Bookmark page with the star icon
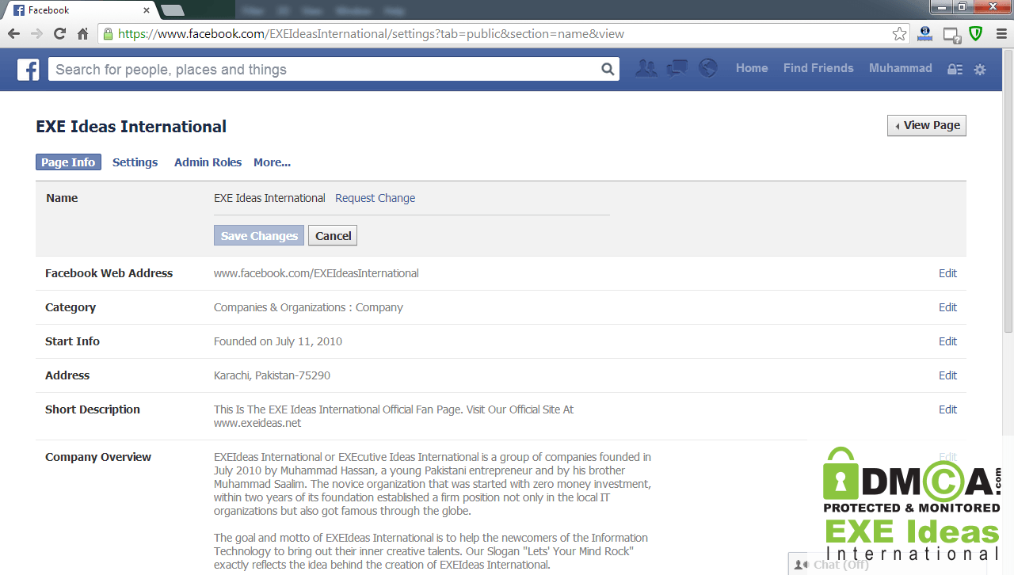Image resolution: width=1014 pixels, height=575 pixels. pos(899,34)
